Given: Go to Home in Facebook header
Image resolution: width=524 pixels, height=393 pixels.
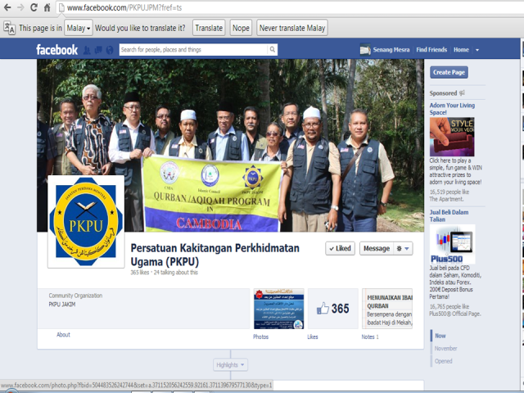Looking at the screenshot, I should point(461,50).
